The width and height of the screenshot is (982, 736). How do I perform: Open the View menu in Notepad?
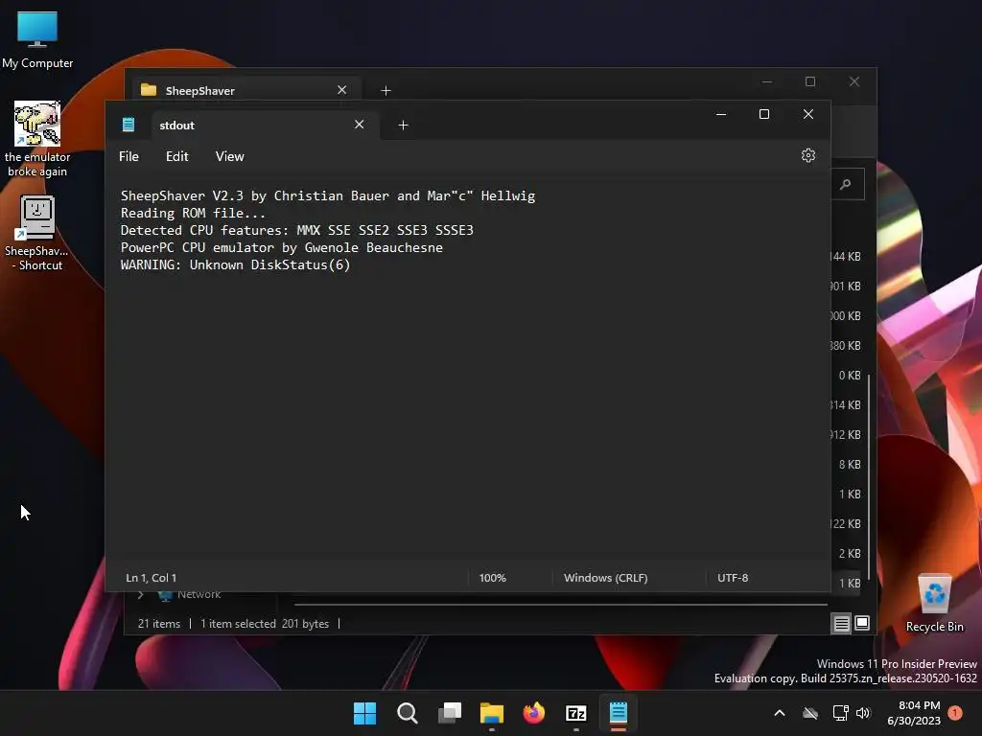click(230, 156)
